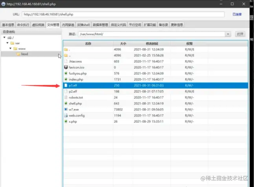This screenshot has width=254, height=187.
Task: Click the p2.elf file icon
Action: tap(66, 91)
